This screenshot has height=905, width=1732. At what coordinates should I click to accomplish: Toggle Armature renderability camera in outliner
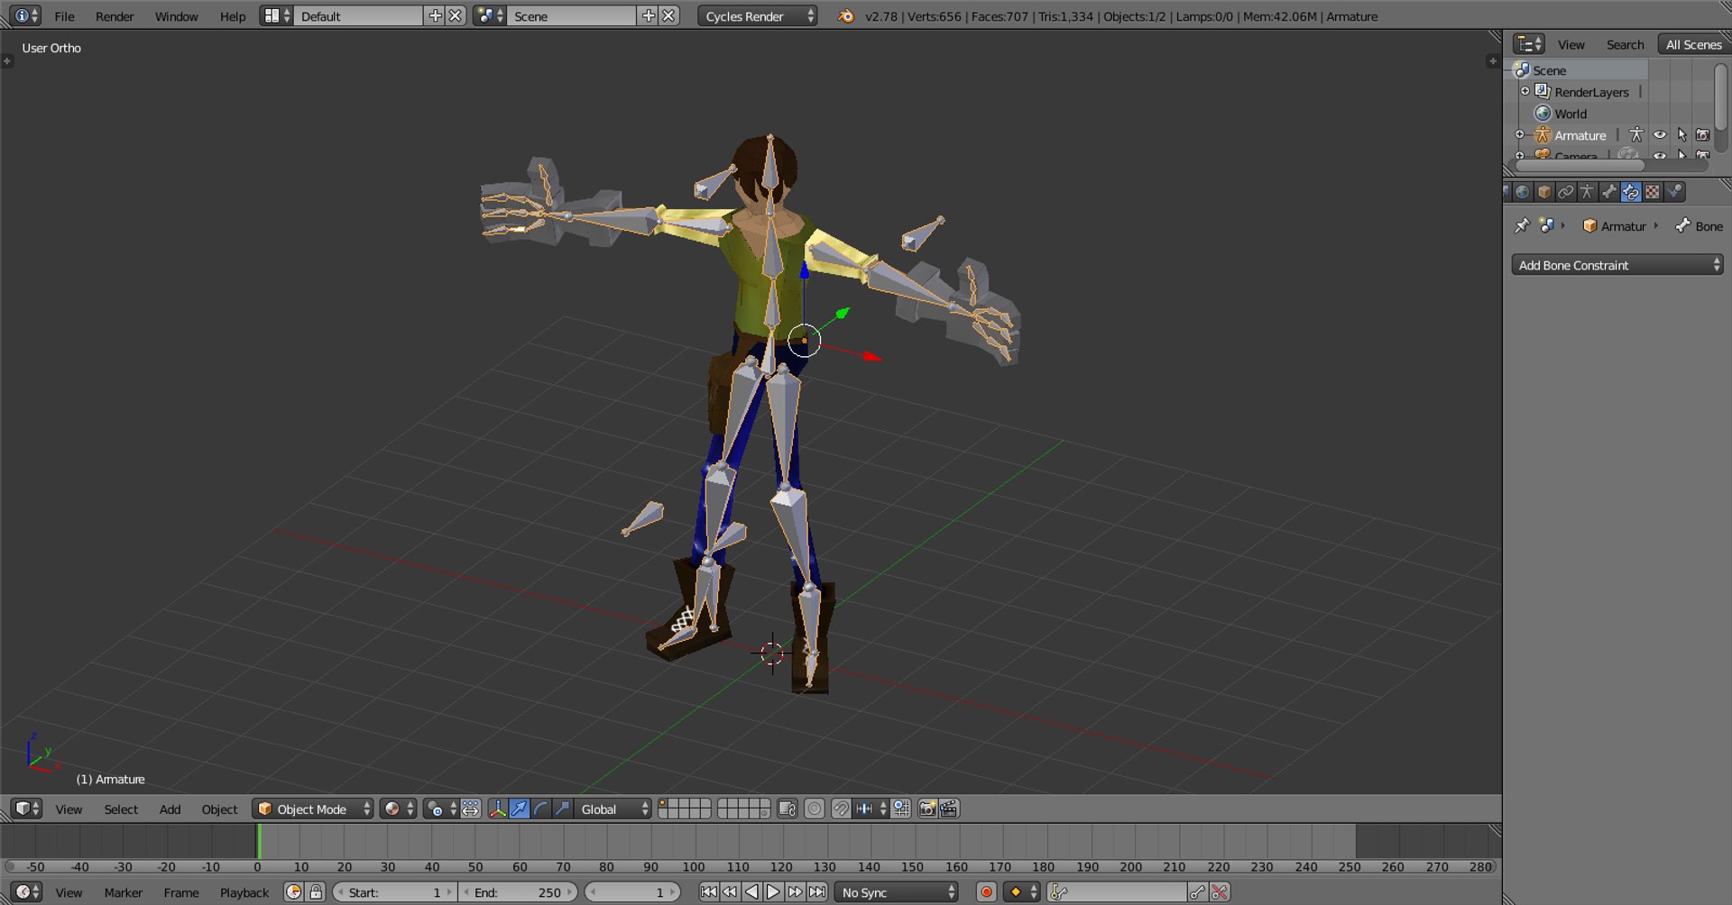click(x=1703, y=135)
